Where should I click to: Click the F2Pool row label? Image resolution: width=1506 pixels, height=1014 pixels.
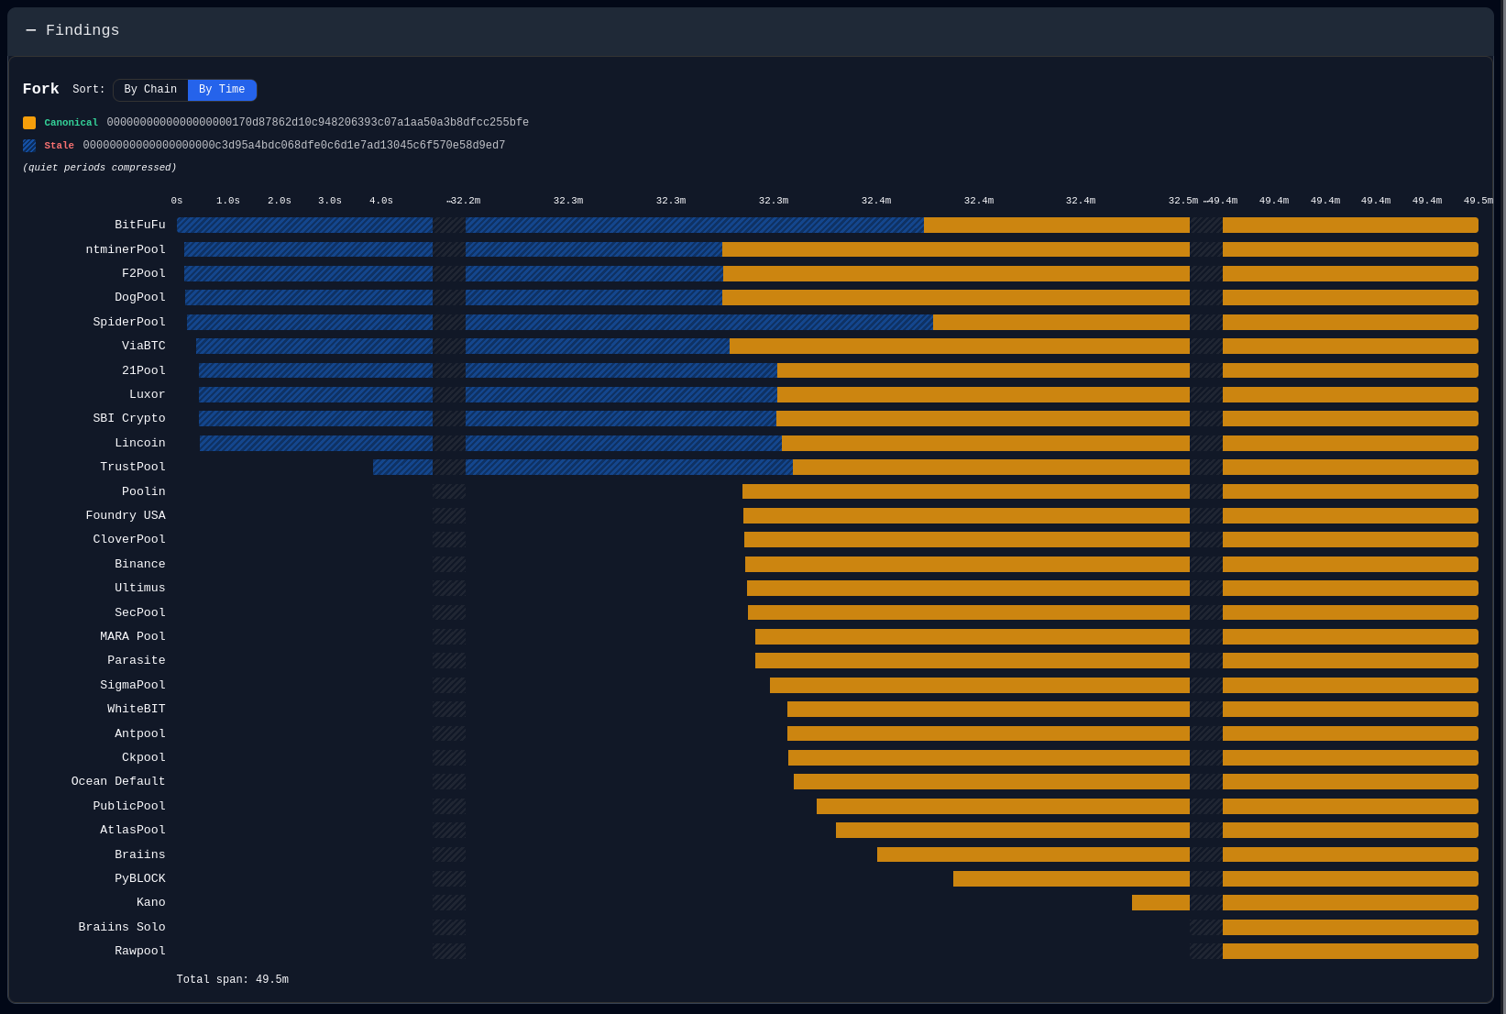pos(144,273)
